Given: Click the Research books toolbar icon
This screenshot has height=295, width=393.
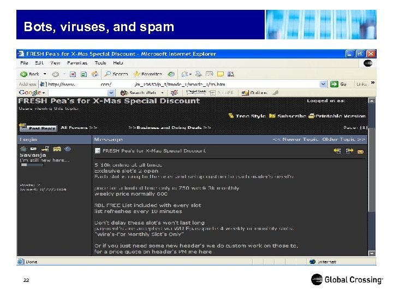Looking at the screenshot, I should (x=230, y=74).
